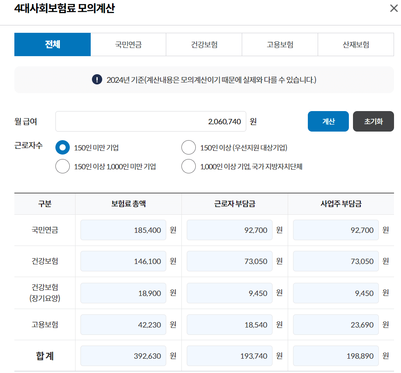Screen dimensions: 401x373
Task: Select the 전체 tab
Action: 52,44
